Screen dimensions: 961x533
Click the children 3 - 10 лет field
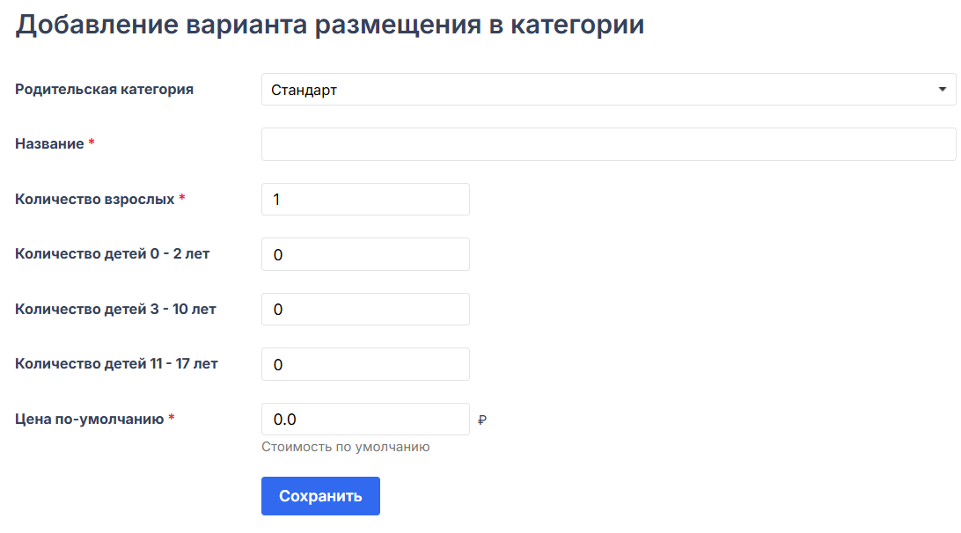pyautogui.click(x=365, y=310)
